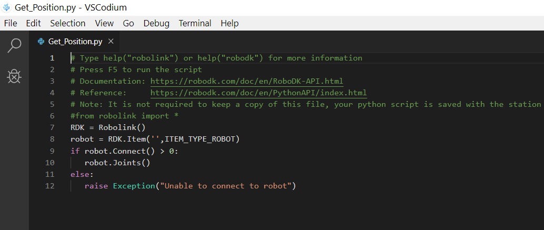The height and width of the screenshot is (230, 544).
Task: Click line number 12 in the gutter
Action: (50, 186)
